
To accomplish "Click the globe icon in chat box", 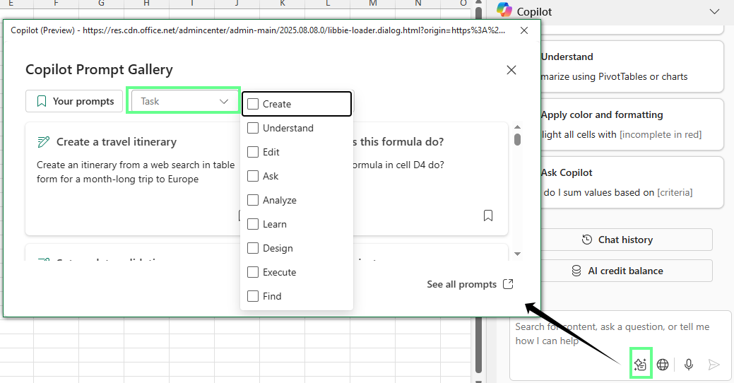I will point(663,365).
